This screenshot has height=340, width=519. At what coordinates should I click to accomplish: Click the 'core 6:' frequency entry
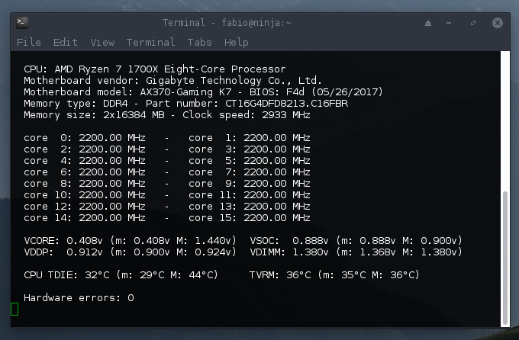pyautogui.click(x=85, y=172)
